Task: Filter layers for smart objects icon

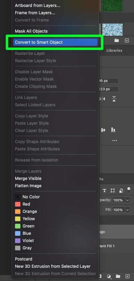Action: coord(121,191)
